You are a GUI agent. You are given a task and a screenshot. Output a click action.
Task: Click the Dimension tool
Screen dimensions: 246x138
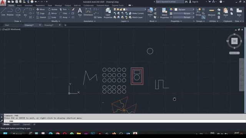pos(88,12)
